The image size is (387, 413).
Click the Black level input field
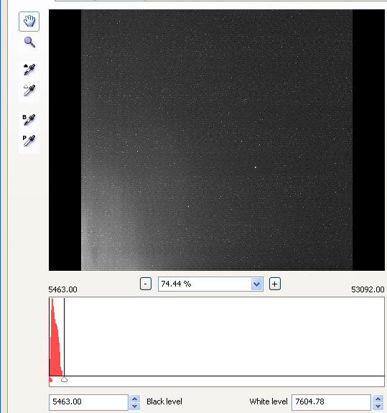coord(89,402)
